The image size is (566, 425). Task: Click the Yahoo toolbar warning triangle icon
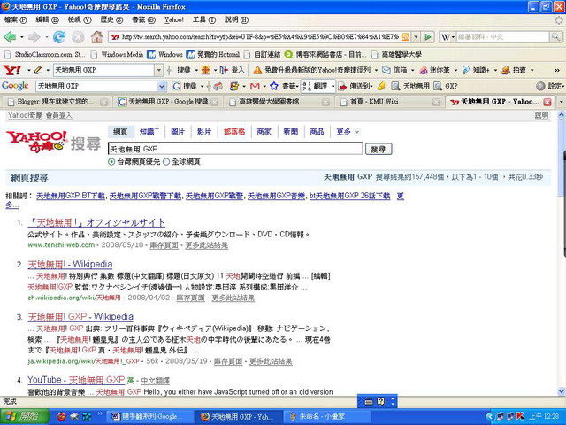coord(257,70)
